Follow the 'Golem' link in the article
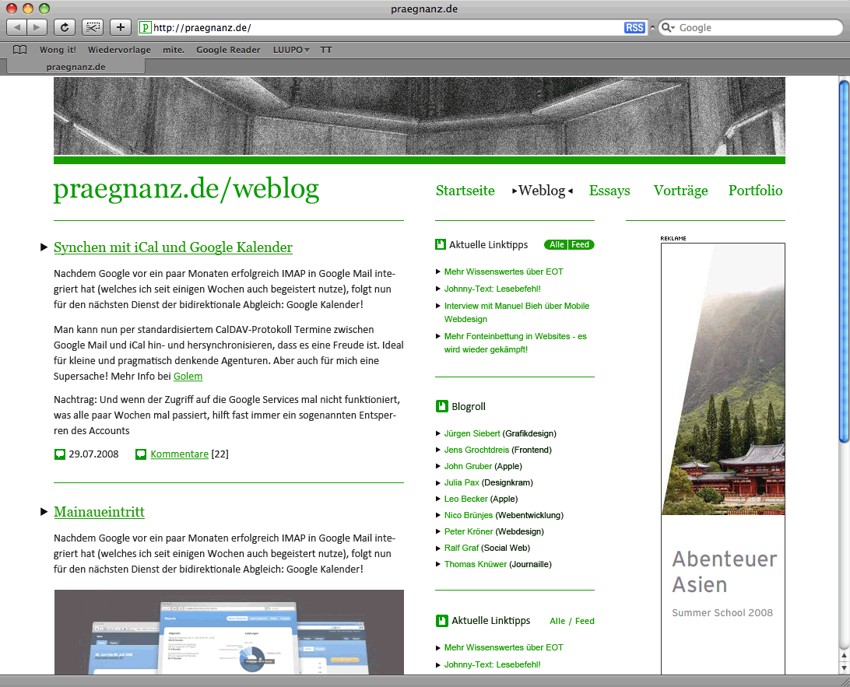 188,377
